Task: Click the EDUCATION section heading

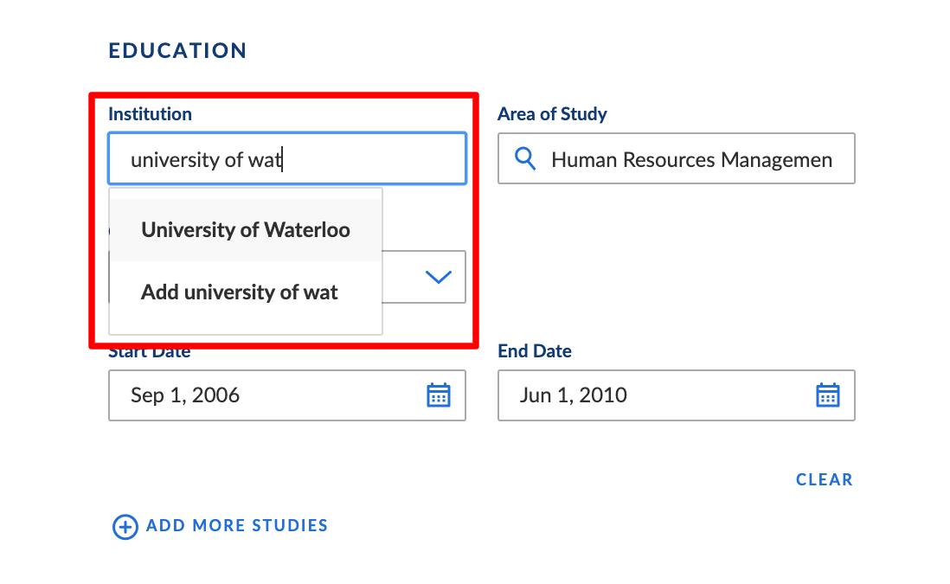Action: (177, 50)
